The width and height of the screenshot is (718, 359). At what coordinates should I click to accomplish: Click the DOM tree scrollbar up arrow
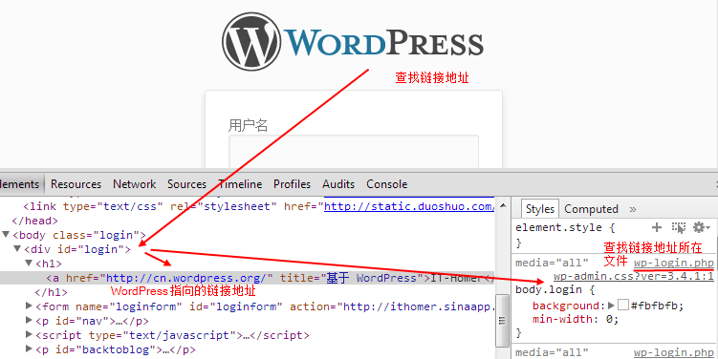503,205
